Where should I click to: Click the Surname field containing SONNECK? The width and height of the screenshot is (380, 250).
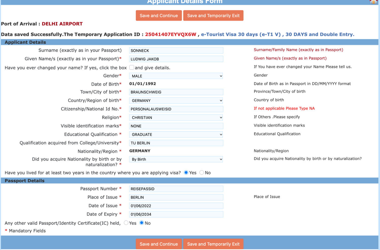(x=176, y=50)
